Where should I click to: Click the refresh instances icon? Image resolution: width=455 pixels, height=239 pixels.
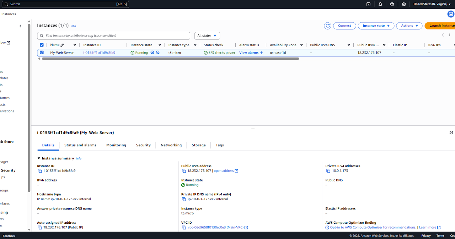coord(327,26)
